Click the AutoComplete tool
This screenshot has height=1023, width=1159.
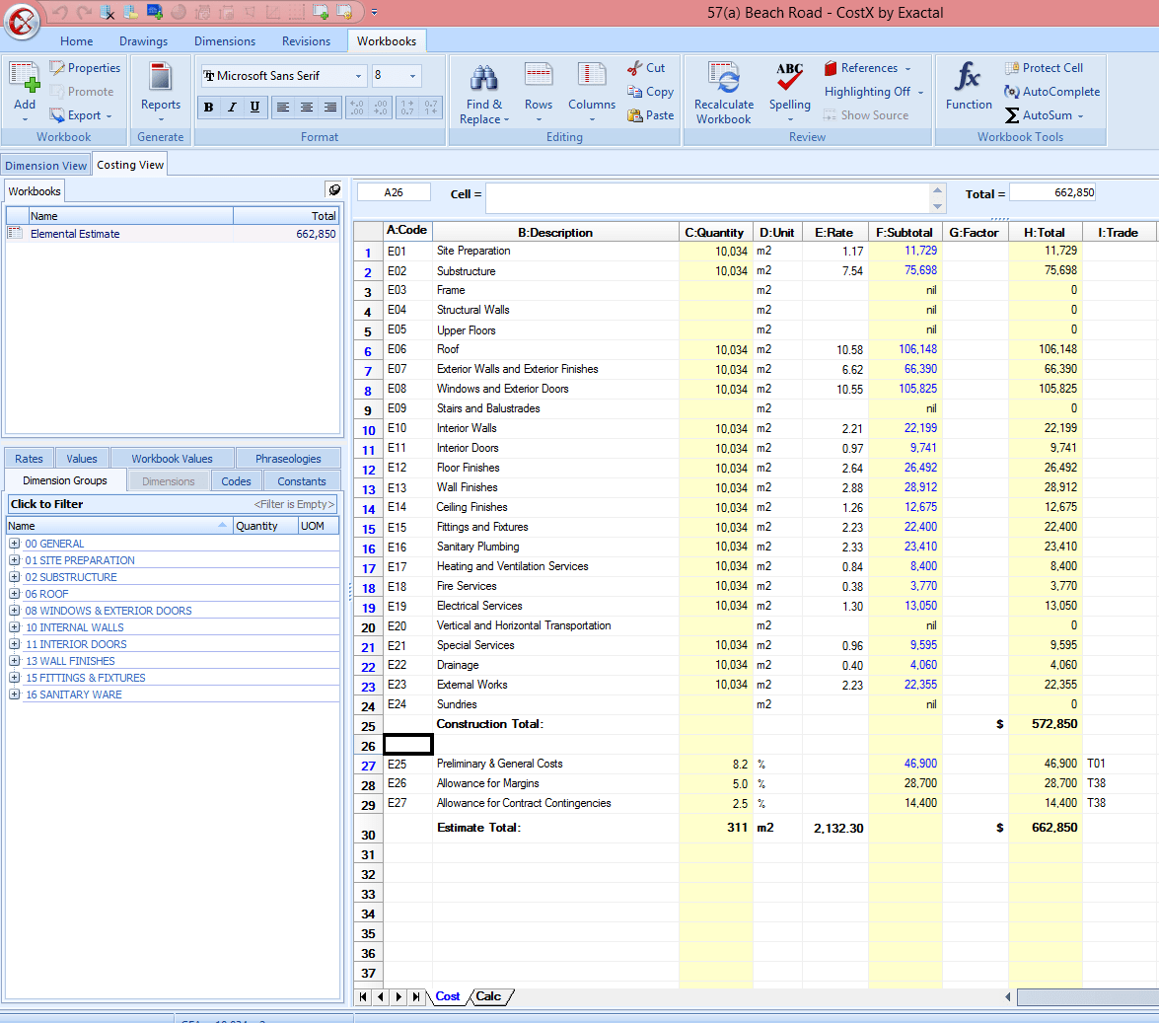coord(1012,92)
